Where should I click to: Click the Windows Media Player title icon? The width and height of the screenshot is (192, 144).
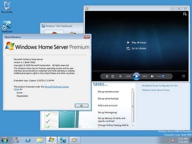point(87,9)
